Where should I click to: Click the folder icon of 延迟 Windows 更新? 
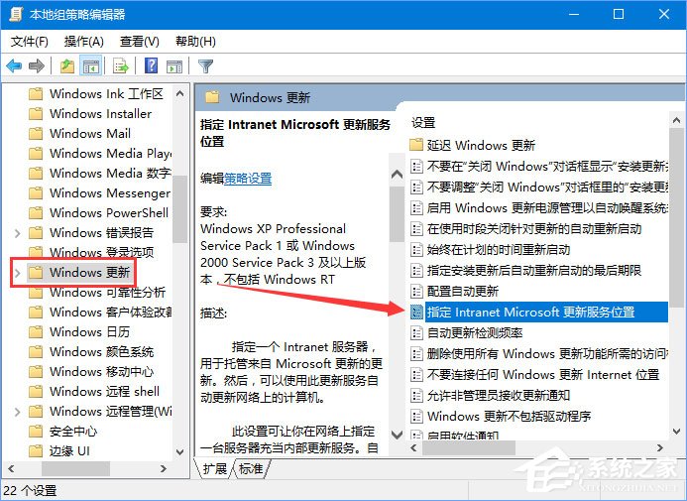coord(416,144)
